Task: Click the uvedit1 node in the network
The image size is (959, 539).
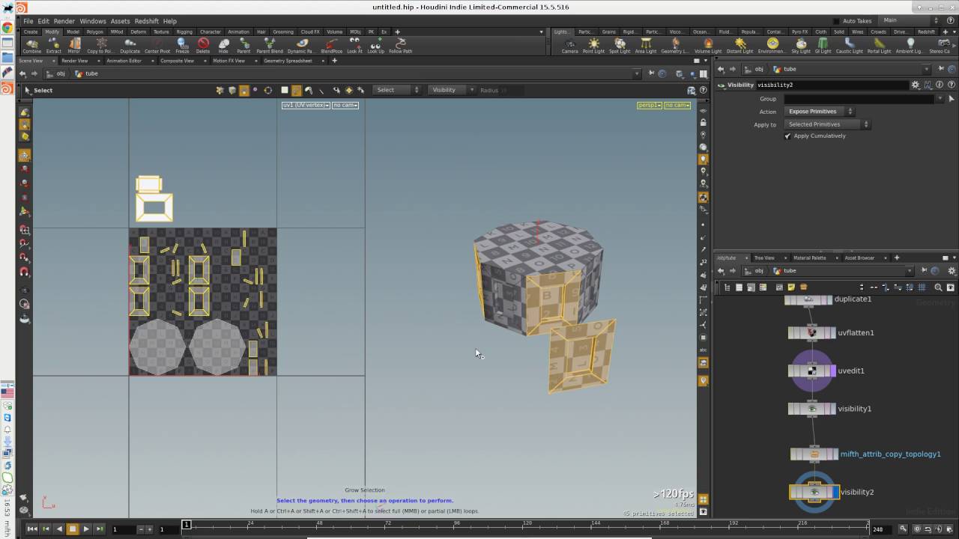Action: click(x=812, y=371)
